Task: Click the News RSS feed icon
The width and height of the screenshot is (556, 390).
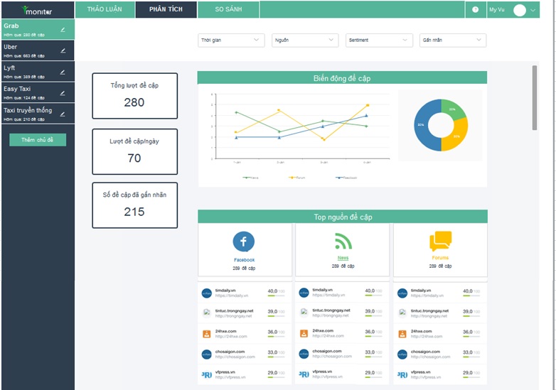Action: (x=343, y=242)
